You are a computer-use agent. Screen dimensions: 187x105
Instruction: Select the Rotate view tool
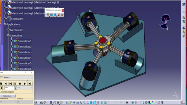click(77, 102)
